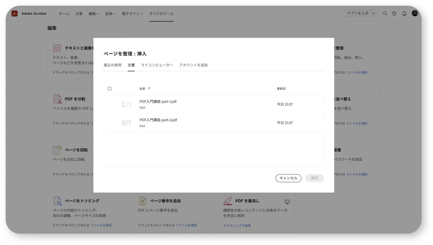Click the ページを回転 rotate icon
The image size is (433, 245).
tap(57, 150)
